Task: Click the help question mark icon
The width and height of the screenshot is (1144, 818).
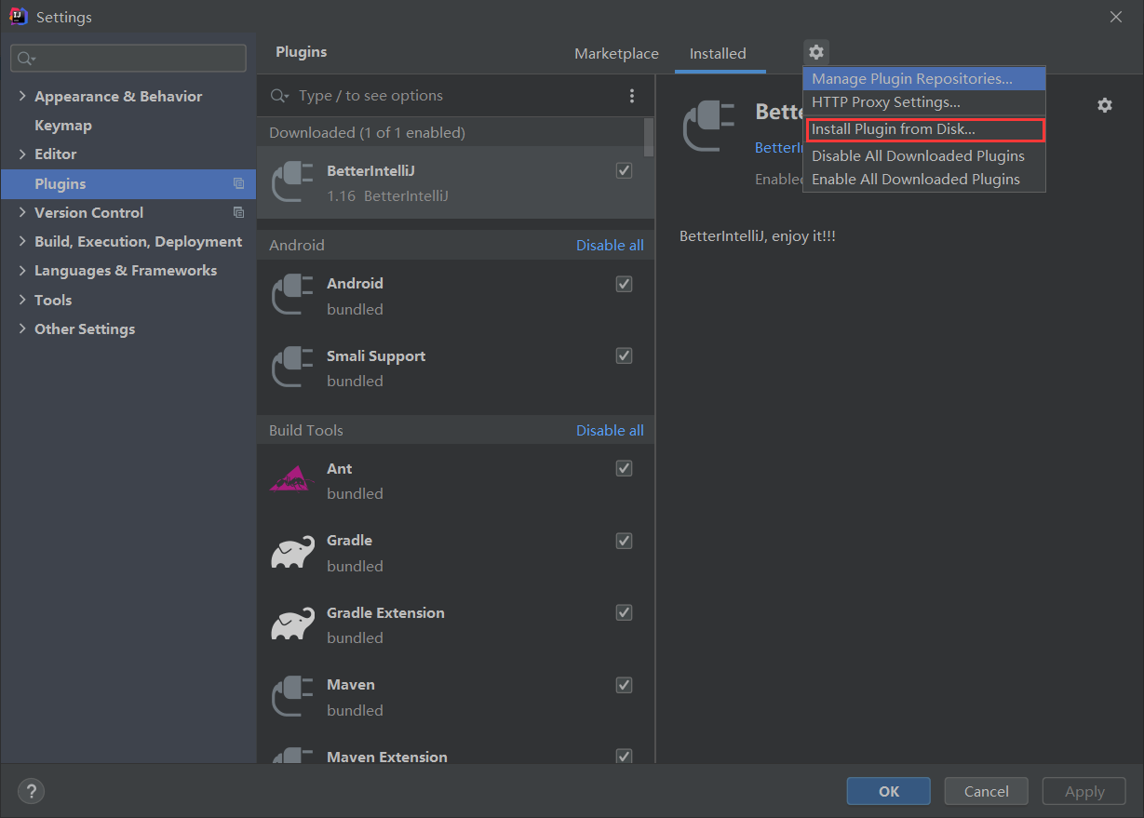Action: tap(31, 792)
